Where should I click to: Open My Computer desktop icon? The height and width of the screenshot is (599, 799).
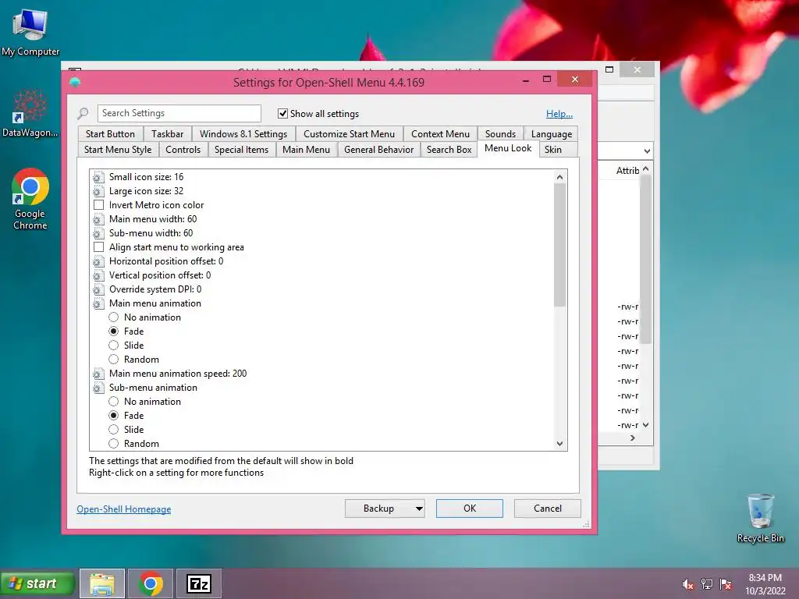click(x=30, y=31)
